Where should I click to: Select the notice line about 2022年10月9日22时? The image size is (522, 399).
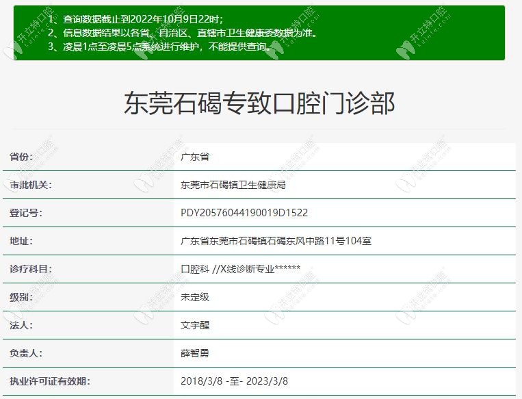[x=135, y=19]
